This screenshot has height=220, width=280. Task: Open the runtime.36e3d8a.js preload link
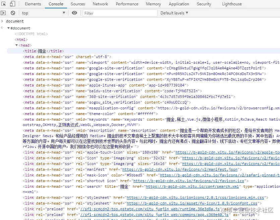[x=150, y=209]
